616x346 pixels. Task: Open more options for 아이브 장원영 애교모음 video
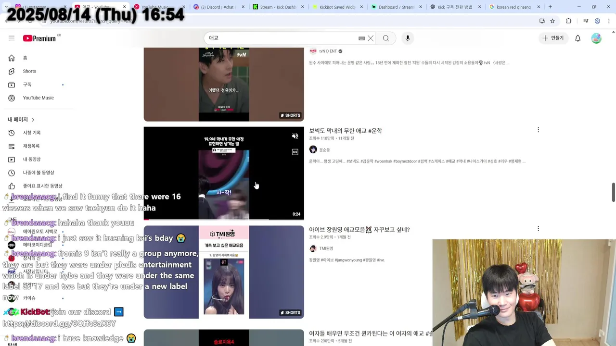(538, 229)
